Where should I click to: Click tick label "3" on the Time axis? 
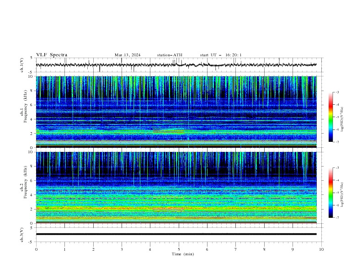pyautogui.click(x=122, y=249)
